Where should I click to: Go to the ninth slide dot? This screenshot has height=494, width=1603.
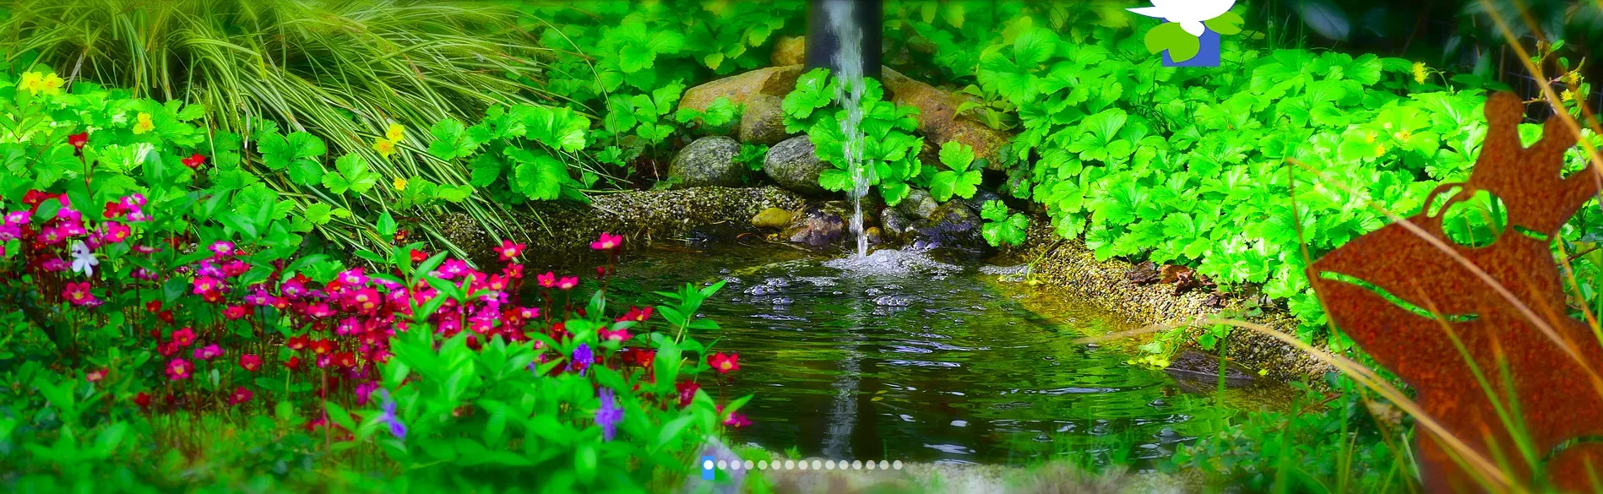817,464
